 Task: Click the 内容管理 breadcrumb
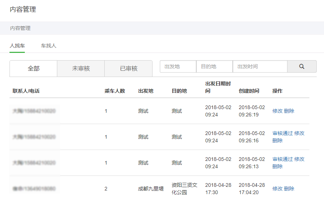coord(20,28)
